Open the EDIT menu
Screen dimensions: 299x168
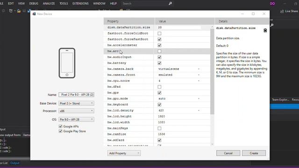click(x=11, y=4)
